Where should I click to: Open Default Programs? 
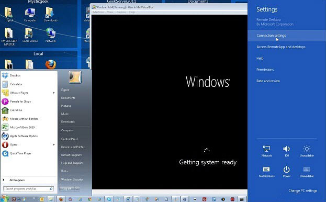[72, 155]
